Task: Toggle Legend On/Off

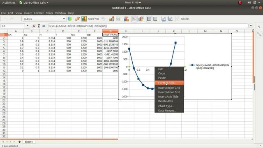Action: coord(134,19)
